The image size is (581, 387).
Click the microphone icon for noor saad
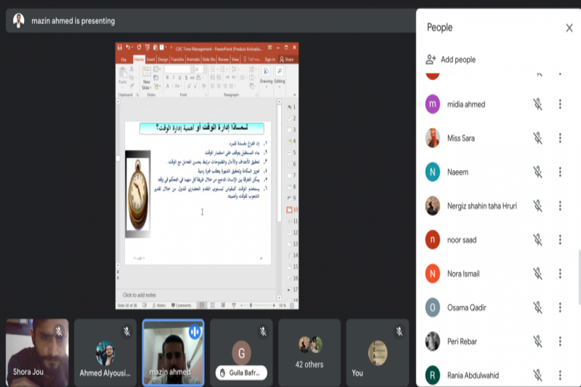click(537, 240)
